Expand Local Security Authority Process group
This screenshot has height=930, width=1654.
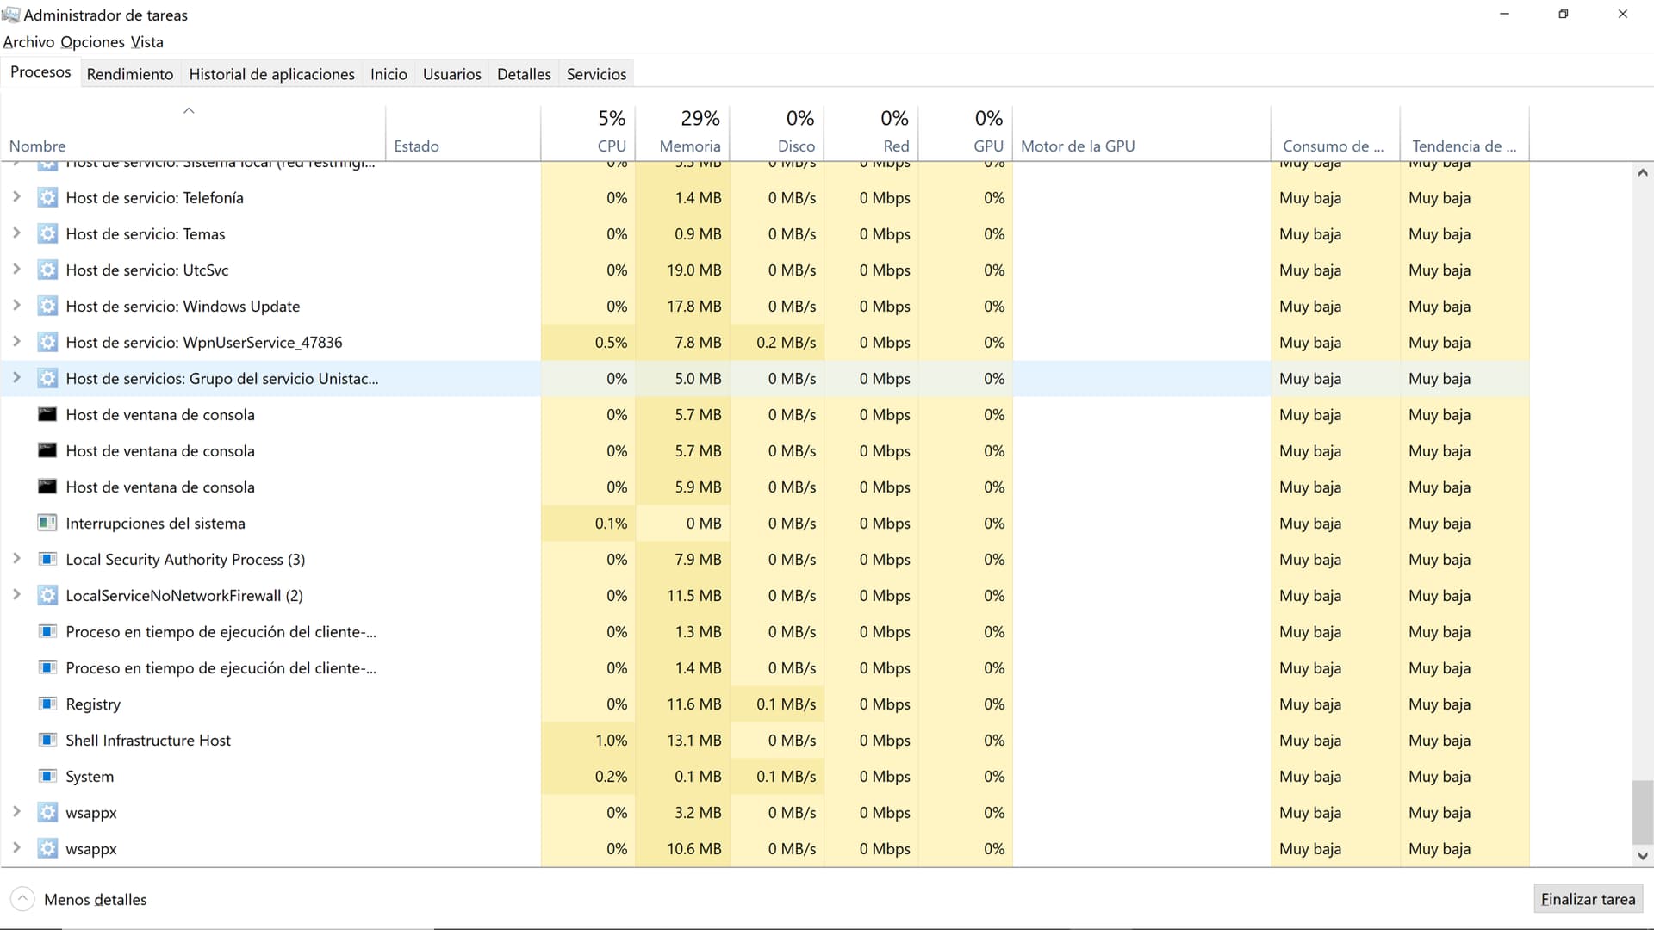16,559
